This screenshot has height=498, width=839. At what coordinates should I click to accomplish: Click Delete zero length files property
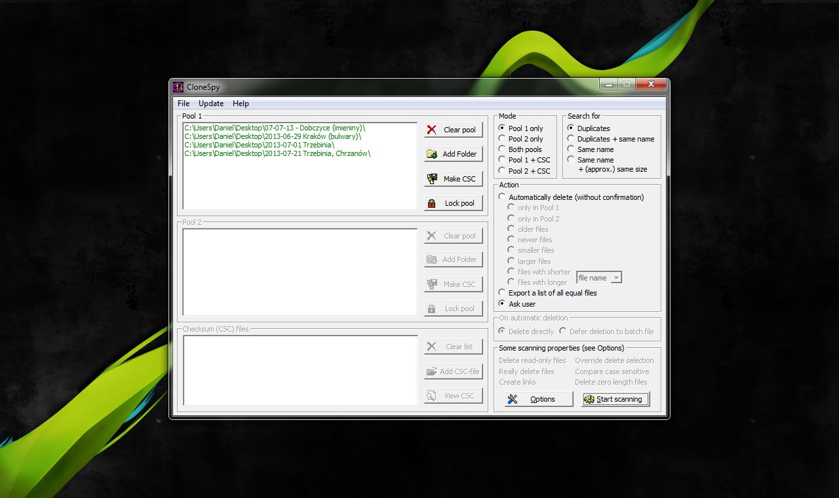[x=611, y=382]
